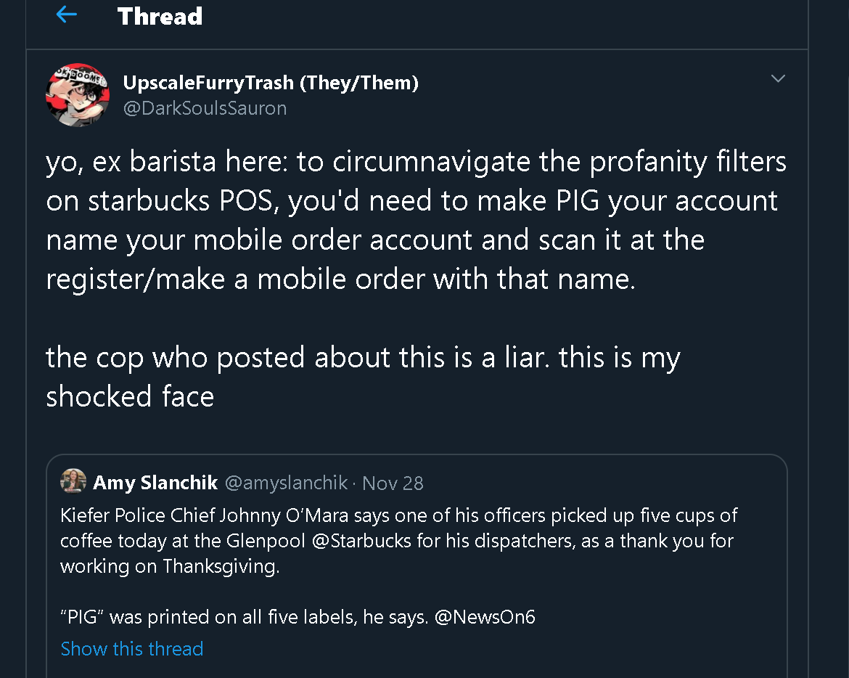The height and width of the screenshot is (678, 849).
Task: Click the Thread page heading
Action: pos(160,16)
